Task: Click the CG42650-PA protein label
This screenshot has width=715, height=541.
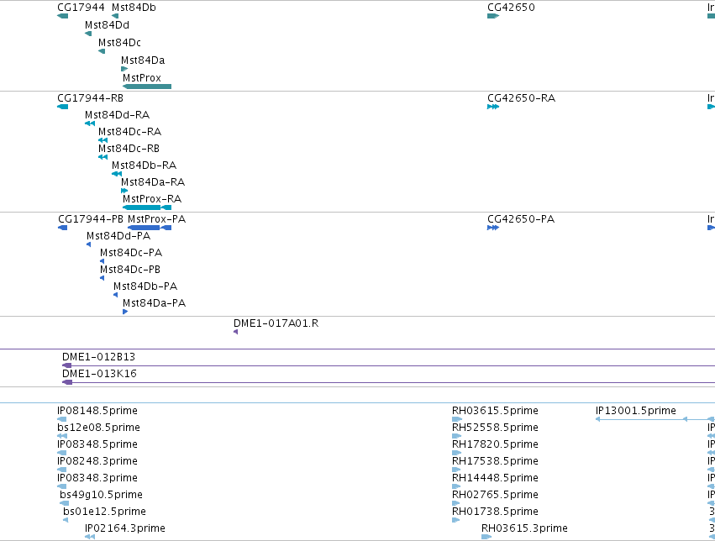Action: tap(521, 219)
